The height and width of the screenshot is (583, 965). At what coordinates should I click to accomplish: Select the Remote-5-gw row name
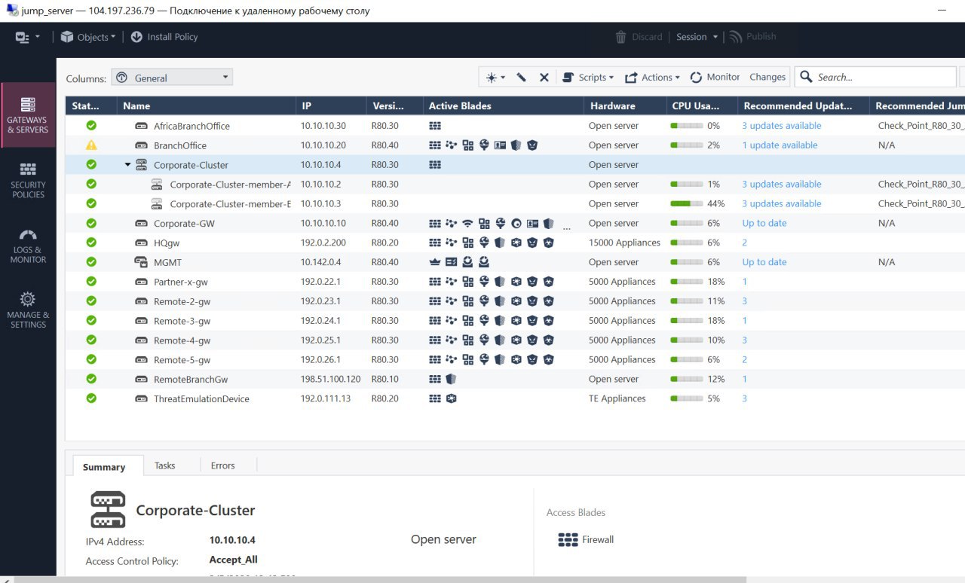[x=182, y=360]
